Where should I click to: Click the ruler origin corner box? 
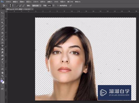[x=6, y=11]
